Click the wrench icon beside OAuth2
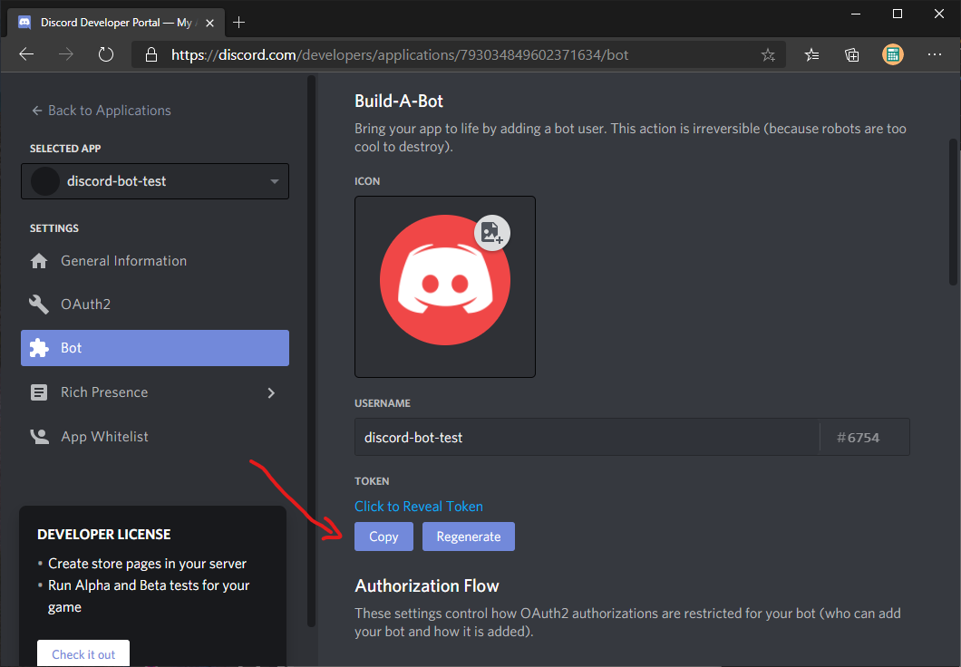This screenshot has height=667, width=961. click(x=39, y=304)
